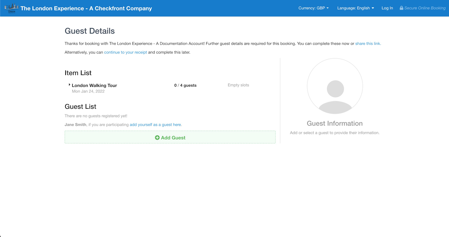Click the Guest Information heading

click(x=335, y=123)
